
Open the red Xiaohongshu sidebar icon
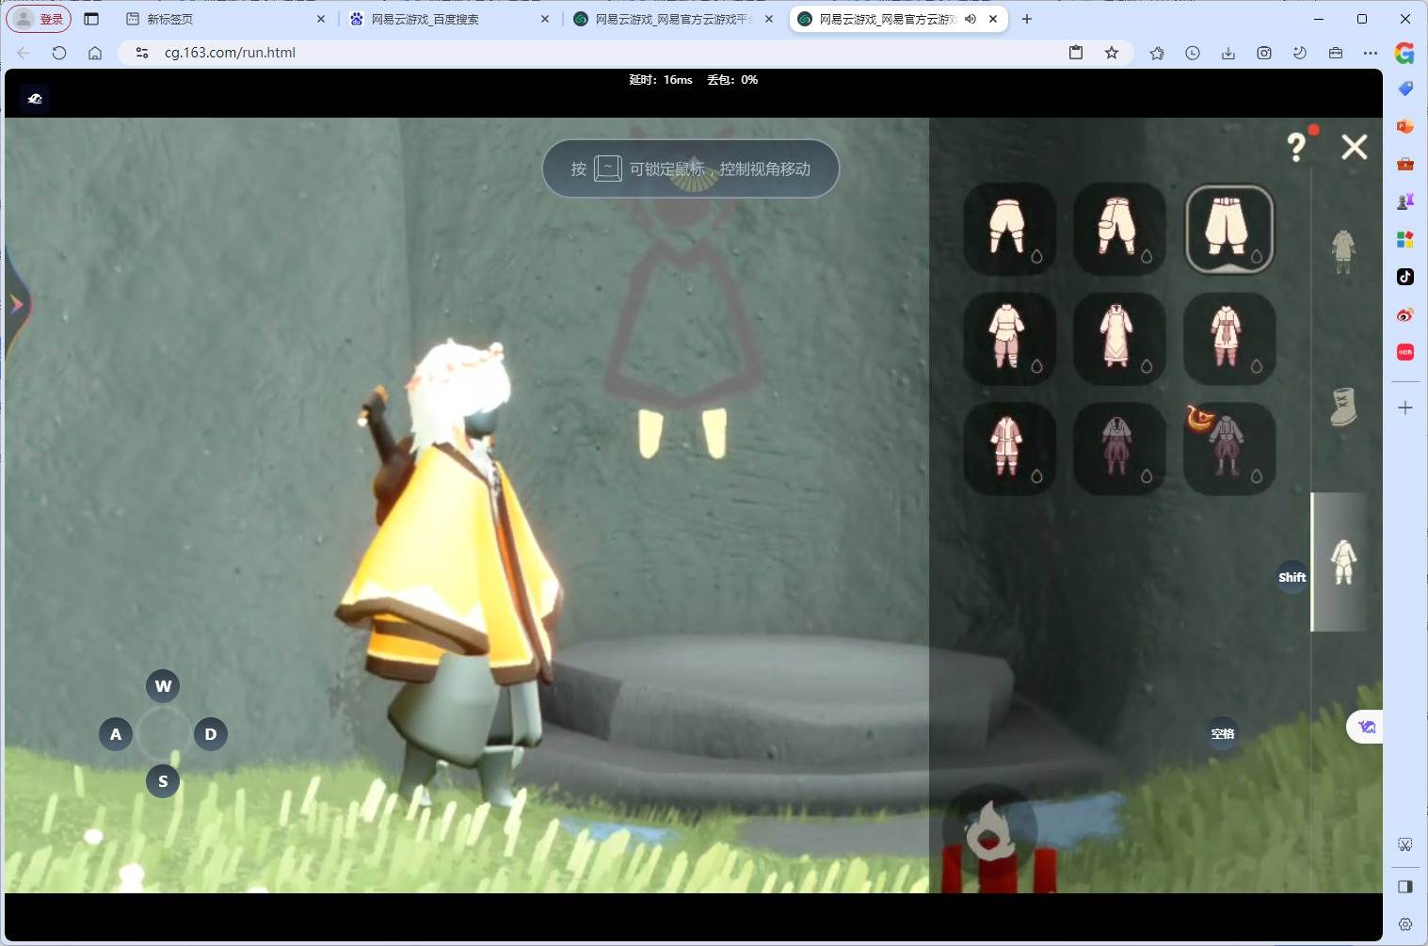(1405, 352)
